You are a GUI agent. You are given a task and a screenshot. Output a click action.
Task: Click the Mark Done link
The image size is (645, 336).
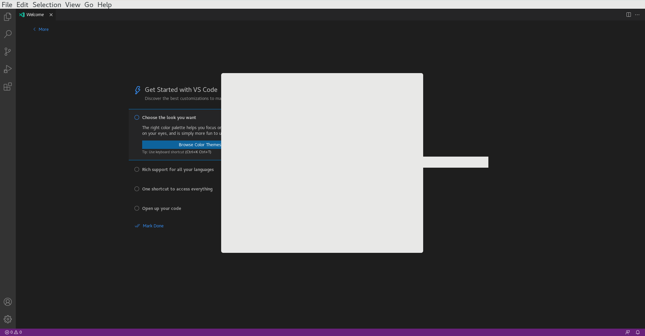(153, 226)
